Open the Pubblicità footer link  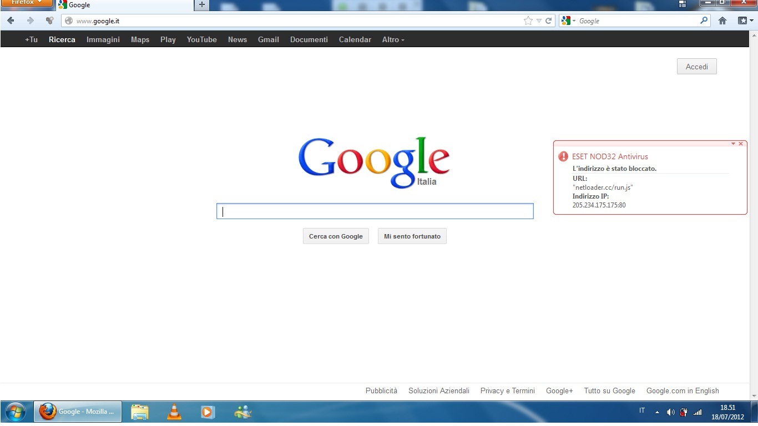coord(382,390)
